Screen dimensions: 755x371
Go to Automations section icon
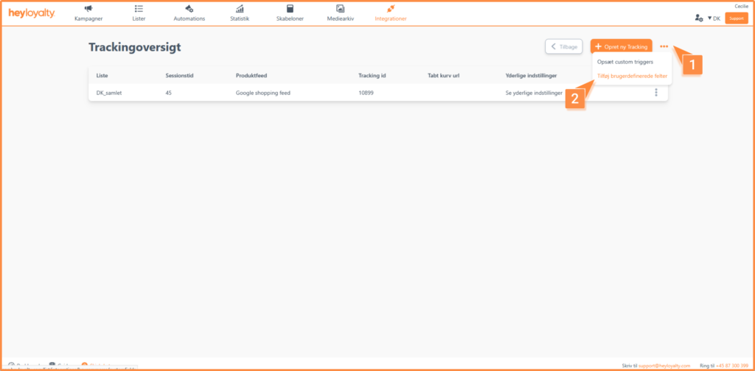pyautogui.click(x=189, y=10)
